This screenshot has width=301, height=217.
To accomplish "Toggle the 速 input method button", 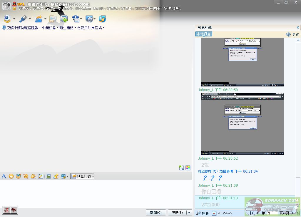I will [6, 210].
